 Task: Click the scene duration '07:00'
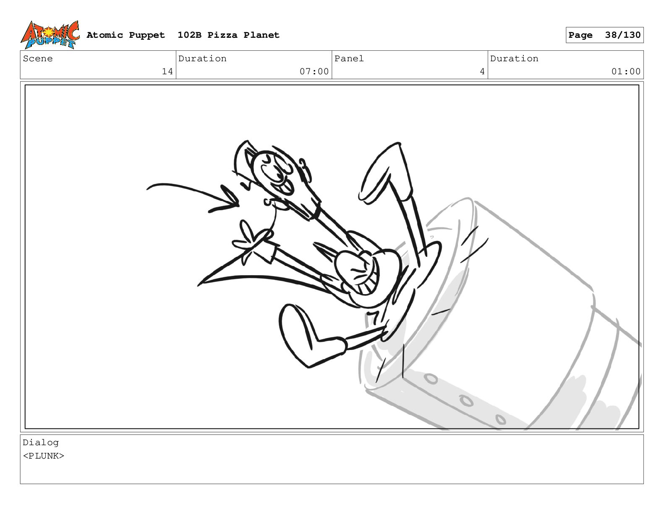coord(314,72)
